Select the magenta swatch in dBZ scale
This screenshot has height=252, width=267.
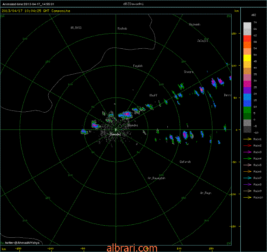point(247,84)
